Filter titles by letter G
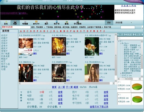The image size is (144, 112). 41,31
